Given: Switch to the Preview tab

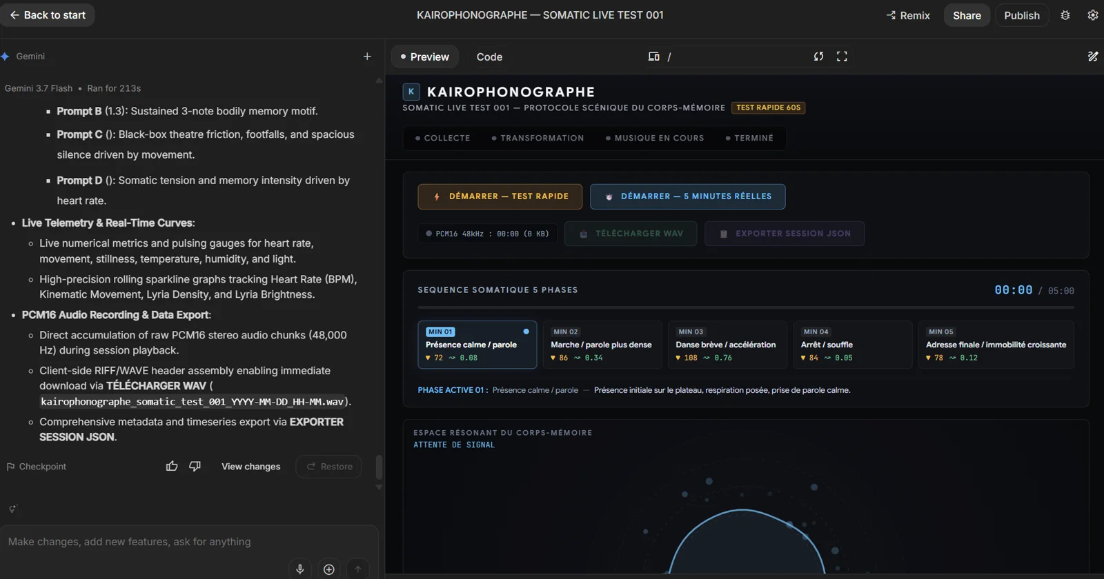Looking at the screenshot, I should tap(424, 57).
